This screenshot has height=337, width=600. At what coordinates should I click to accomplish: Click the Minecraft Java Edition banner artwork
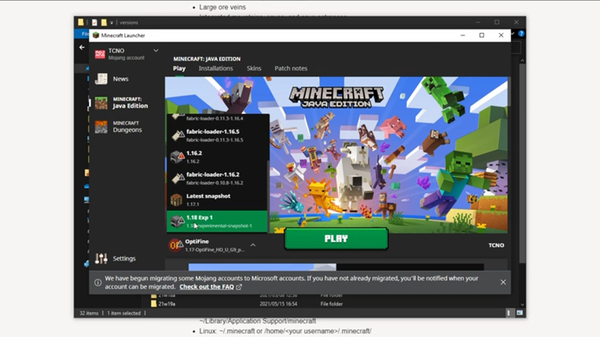337,155
